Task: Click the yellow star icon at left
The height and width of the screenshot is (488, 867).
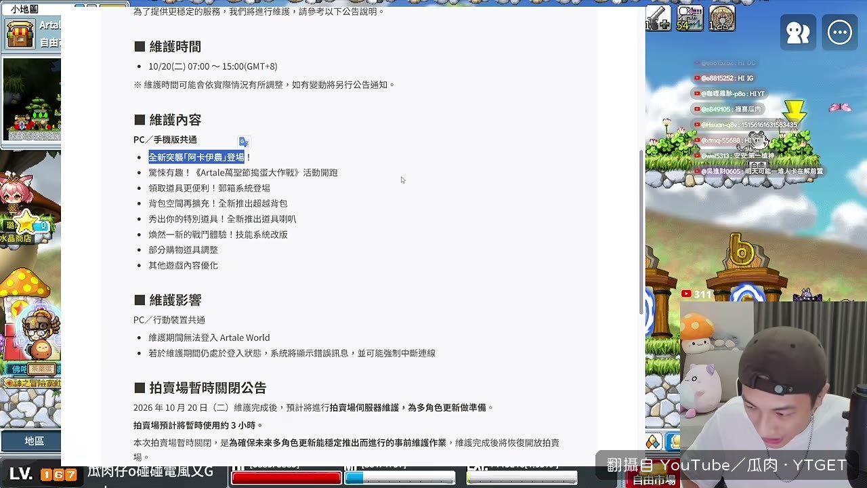Action: (x=26, y=222)
